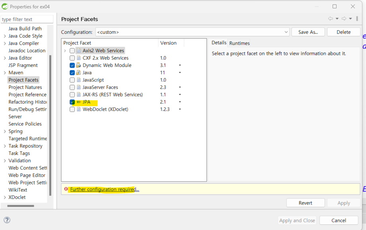Click the help question mark icon
Screen dimensions: 366x230
7,220
